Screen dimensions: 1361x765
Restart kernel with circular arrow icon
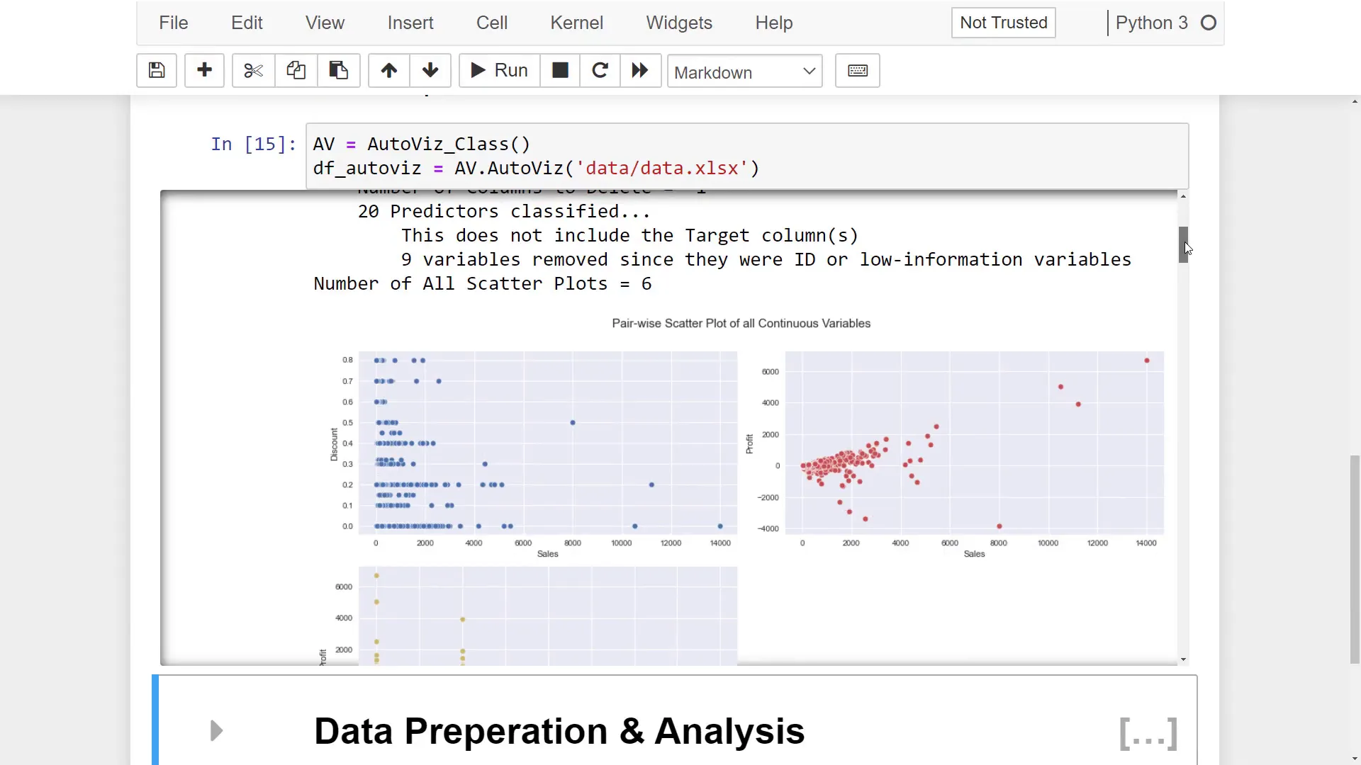click(600, 71)
